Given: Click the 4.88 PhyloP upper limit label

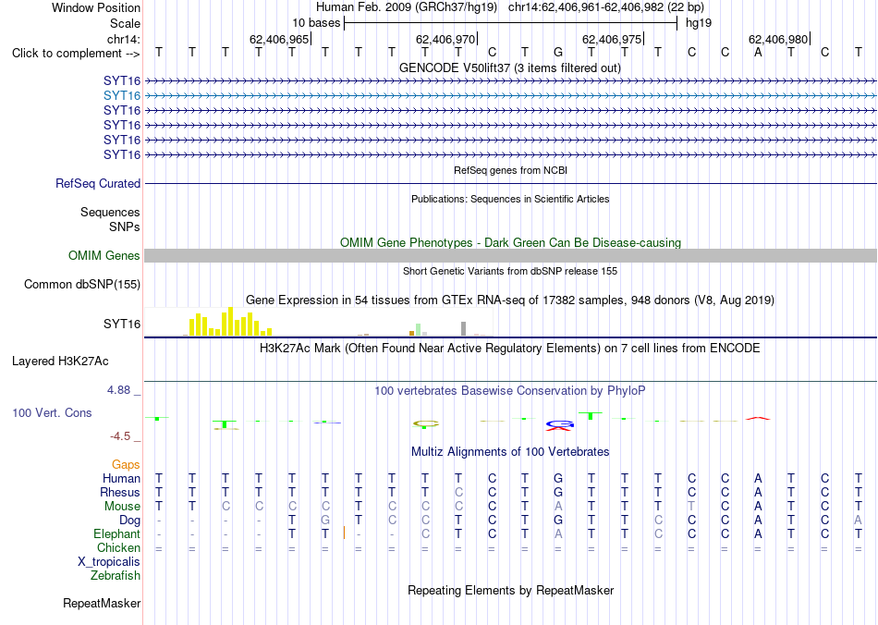Looking at the screenshot, I should tap(119, 390).
